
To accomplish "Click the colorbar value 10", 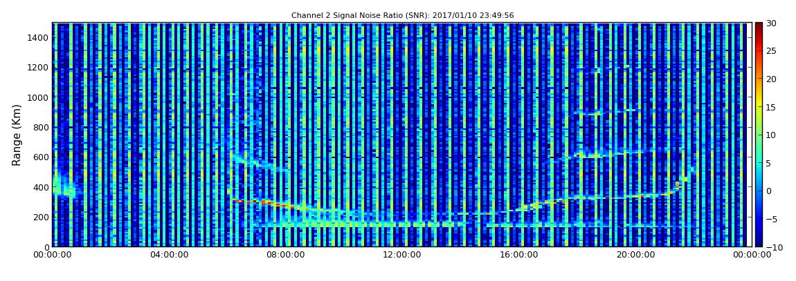I will point(771,135).
